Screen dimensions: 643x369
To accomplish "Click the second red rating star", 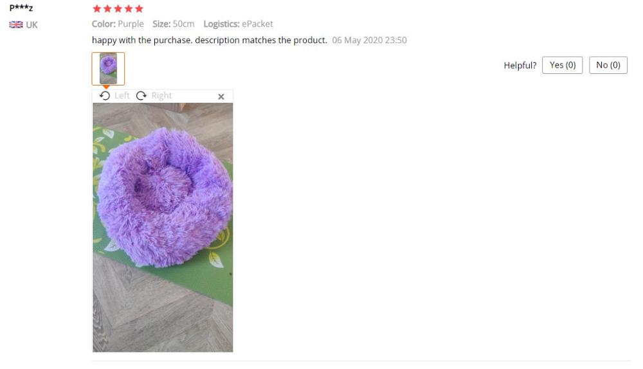I will click(107, 8).
